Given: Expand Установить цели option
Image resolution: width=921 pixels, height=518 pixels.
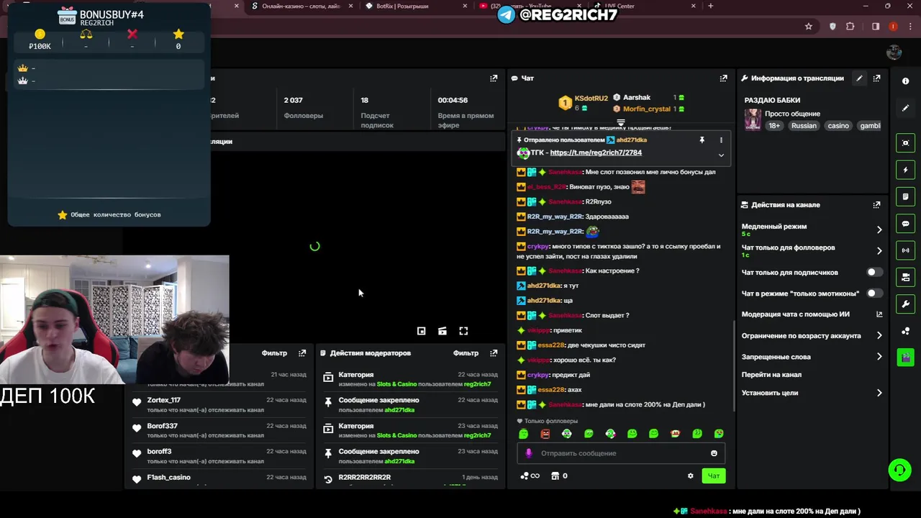Looking at the screenshot, I should pos(879,393).
